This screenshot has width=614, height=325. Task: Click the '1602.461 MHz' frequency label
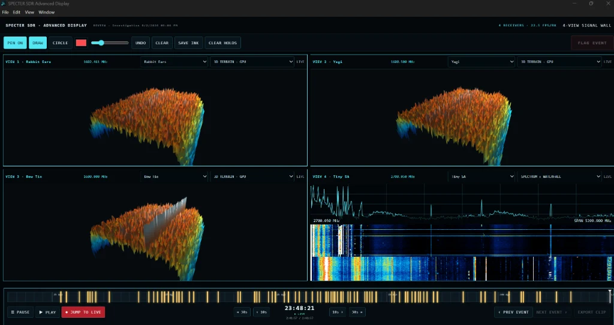coord(95,62)
